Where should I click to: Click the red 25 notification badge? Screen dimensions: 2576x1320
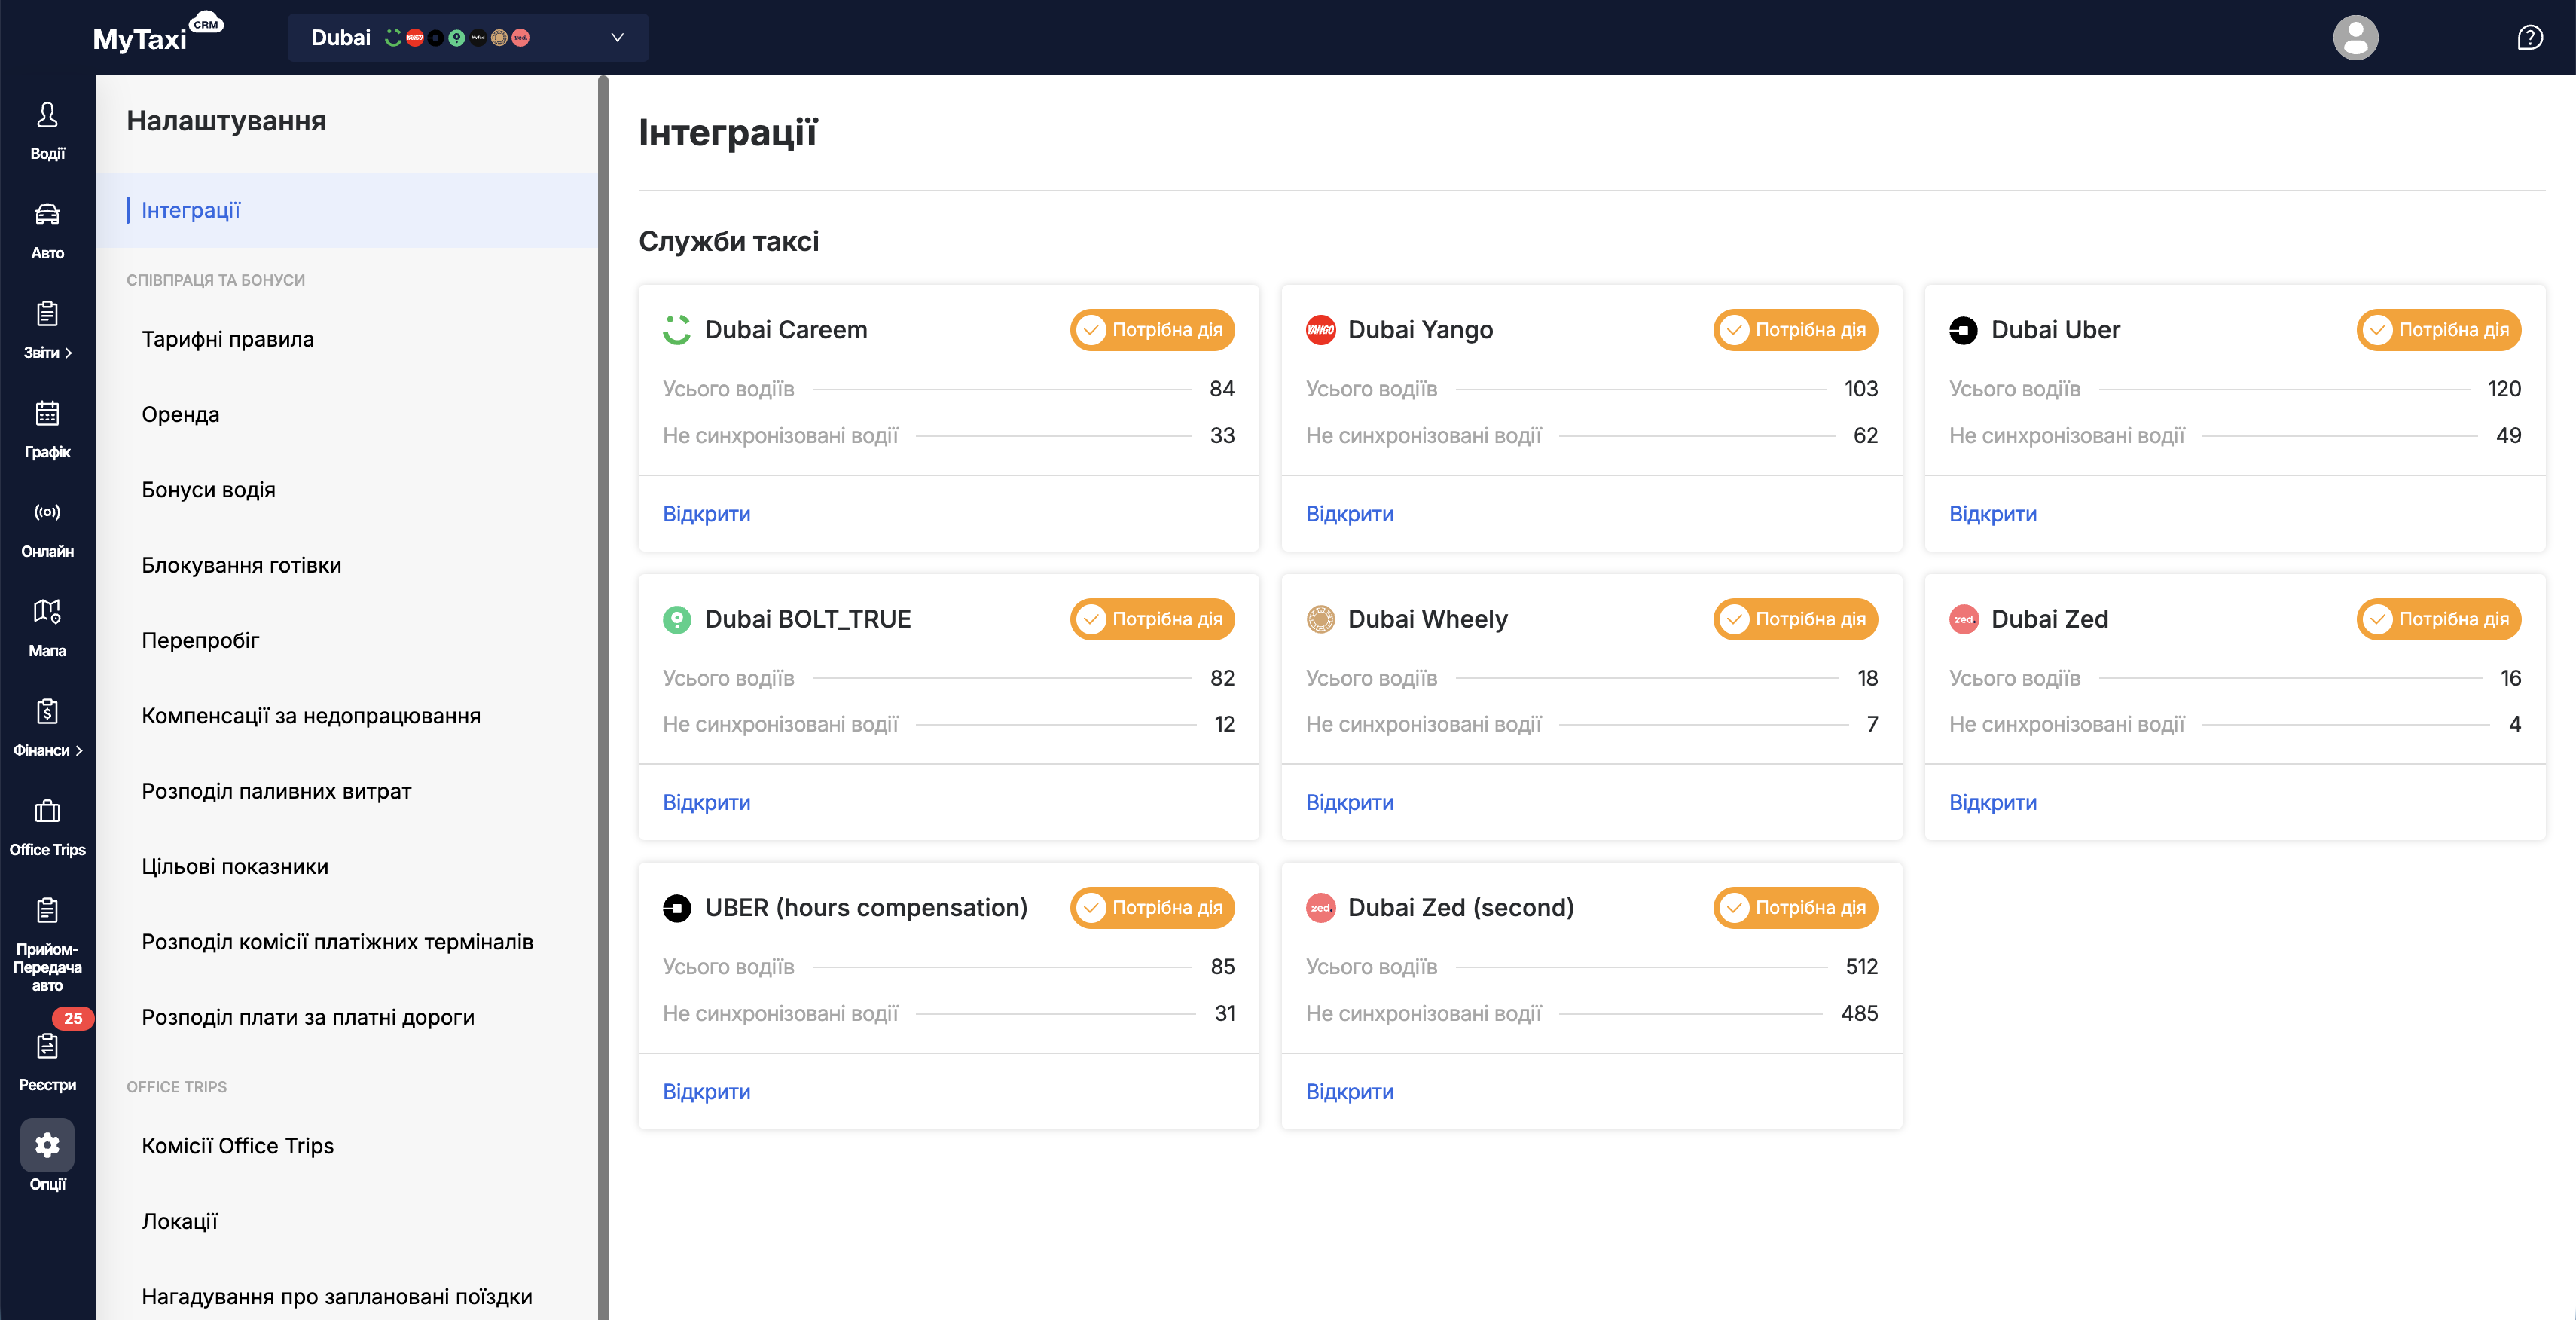(x=73, y=1018)
